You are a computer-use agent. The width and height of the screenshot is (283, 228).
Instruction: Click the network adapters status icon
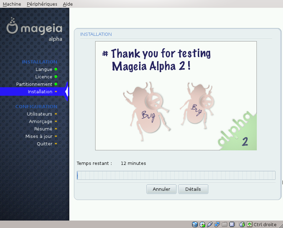point(217,224)
